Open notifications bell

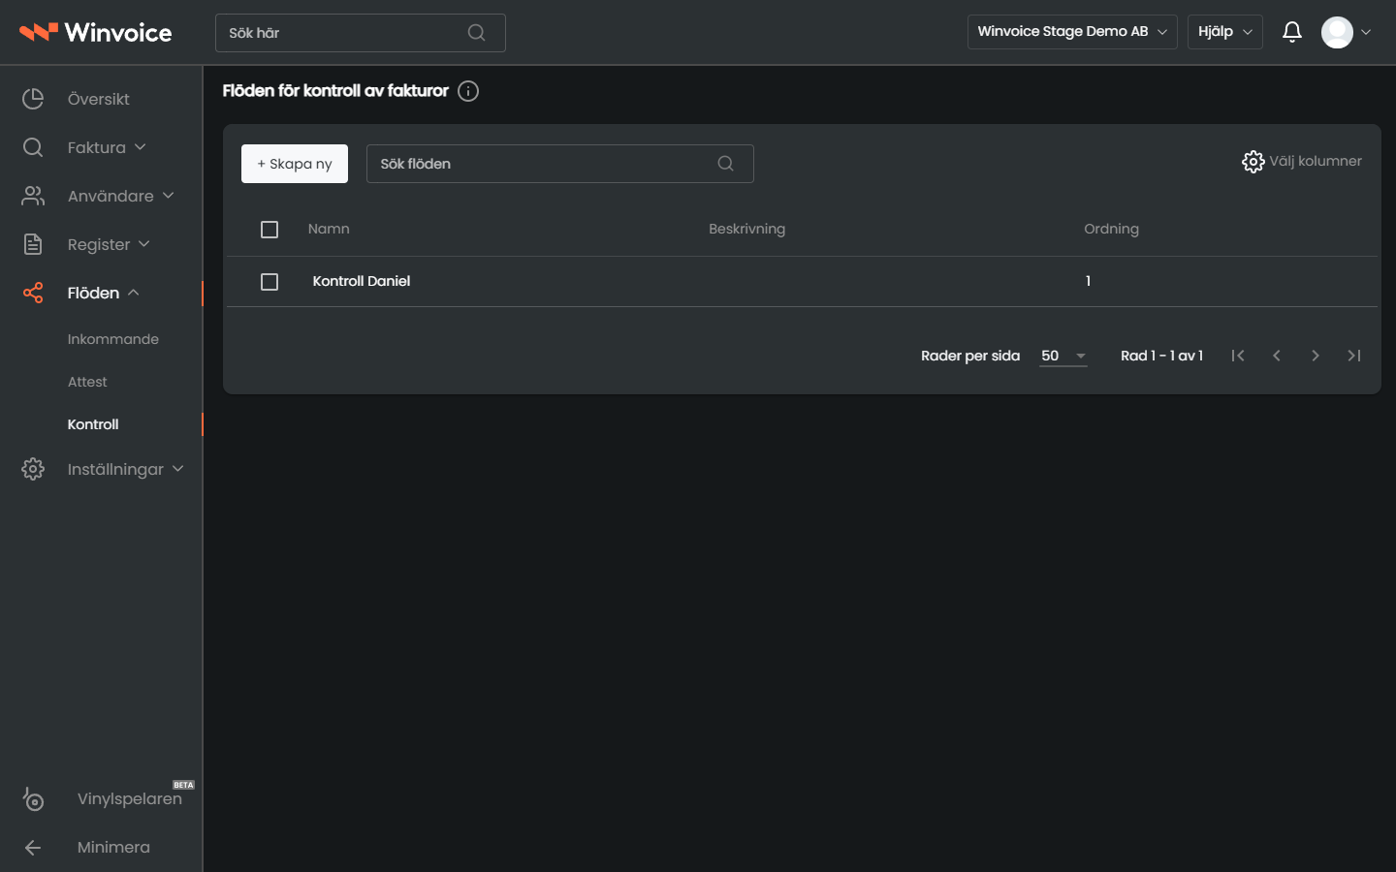tap(1291, 32)
